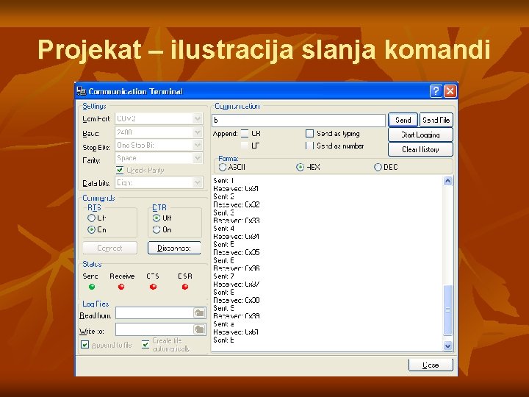Click the history scrollbar up arrow
Screen dimensions: 529x397
[x=447, y=181]
